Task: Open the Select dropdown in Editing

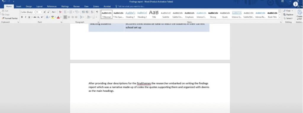Action: (x=288, y=18)
